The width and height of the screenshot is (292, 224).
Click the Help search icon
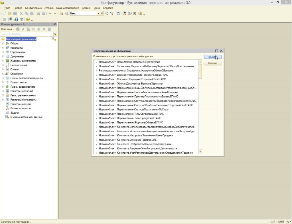click(x=130, y=13)
